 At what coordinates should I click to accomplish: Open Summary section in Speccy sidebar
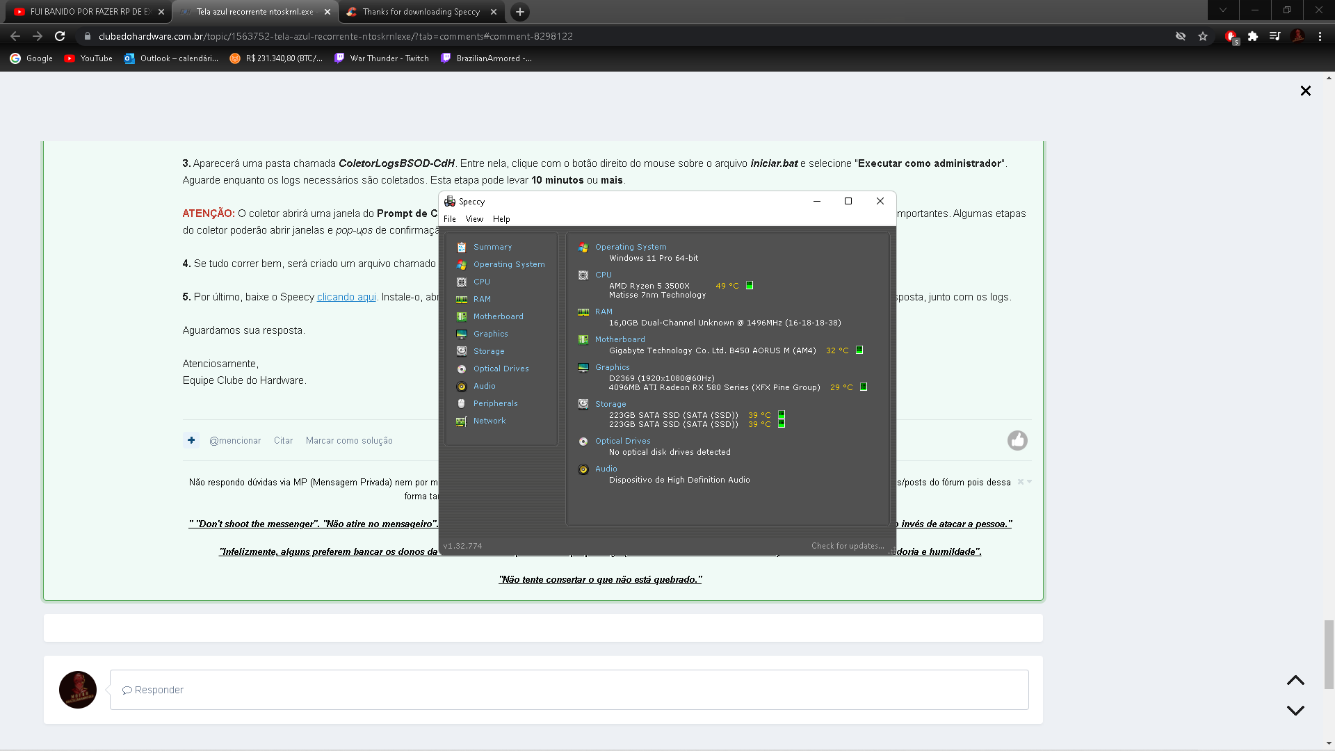pyautogui.click(x=492, y=247)
